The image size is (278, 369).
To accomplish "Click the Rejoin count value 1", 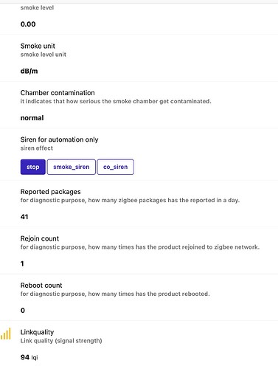I will pos(22,263).
